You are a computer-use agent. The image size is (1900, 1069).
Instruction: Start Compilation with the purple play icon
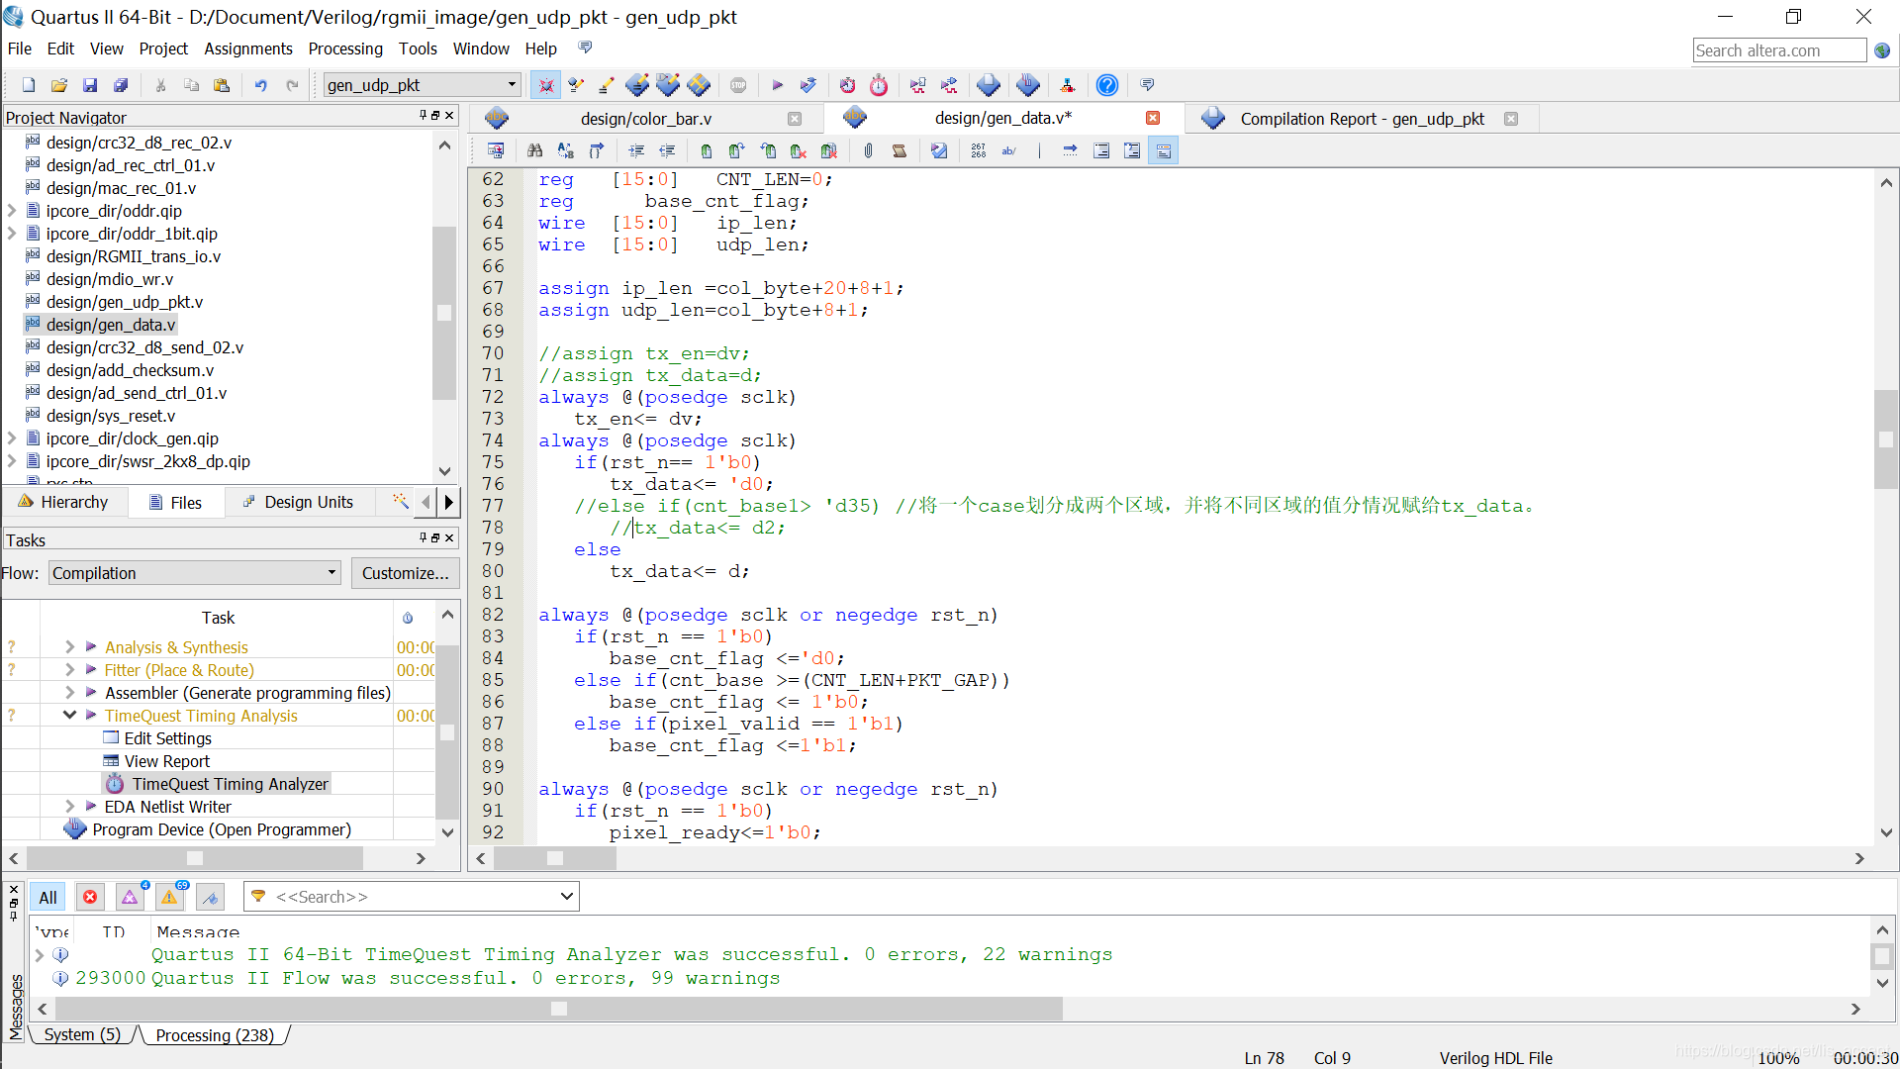(778, 85)
